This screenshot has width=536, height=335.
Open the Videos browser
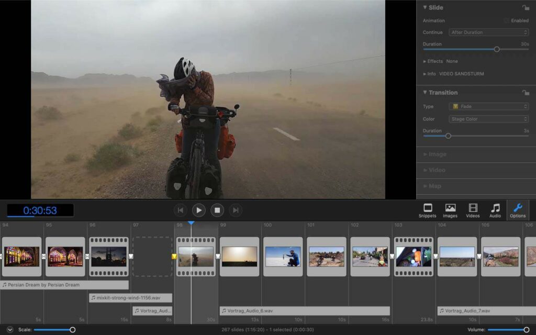pos(473,210)
